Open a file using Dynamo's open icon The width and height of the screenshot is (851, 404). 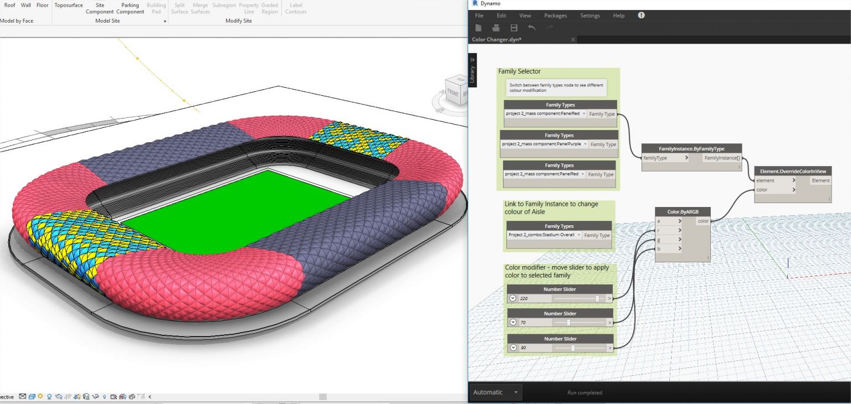496,27
